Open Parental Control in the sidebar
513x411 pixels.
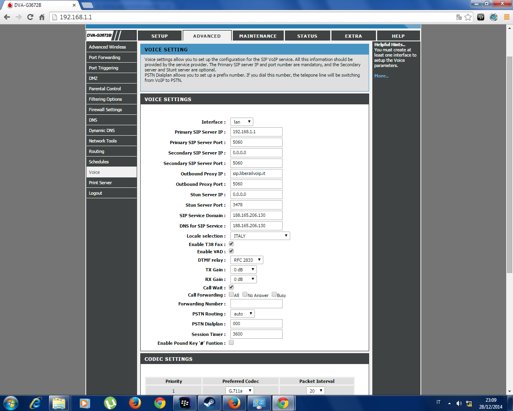(x=111, y=89)
